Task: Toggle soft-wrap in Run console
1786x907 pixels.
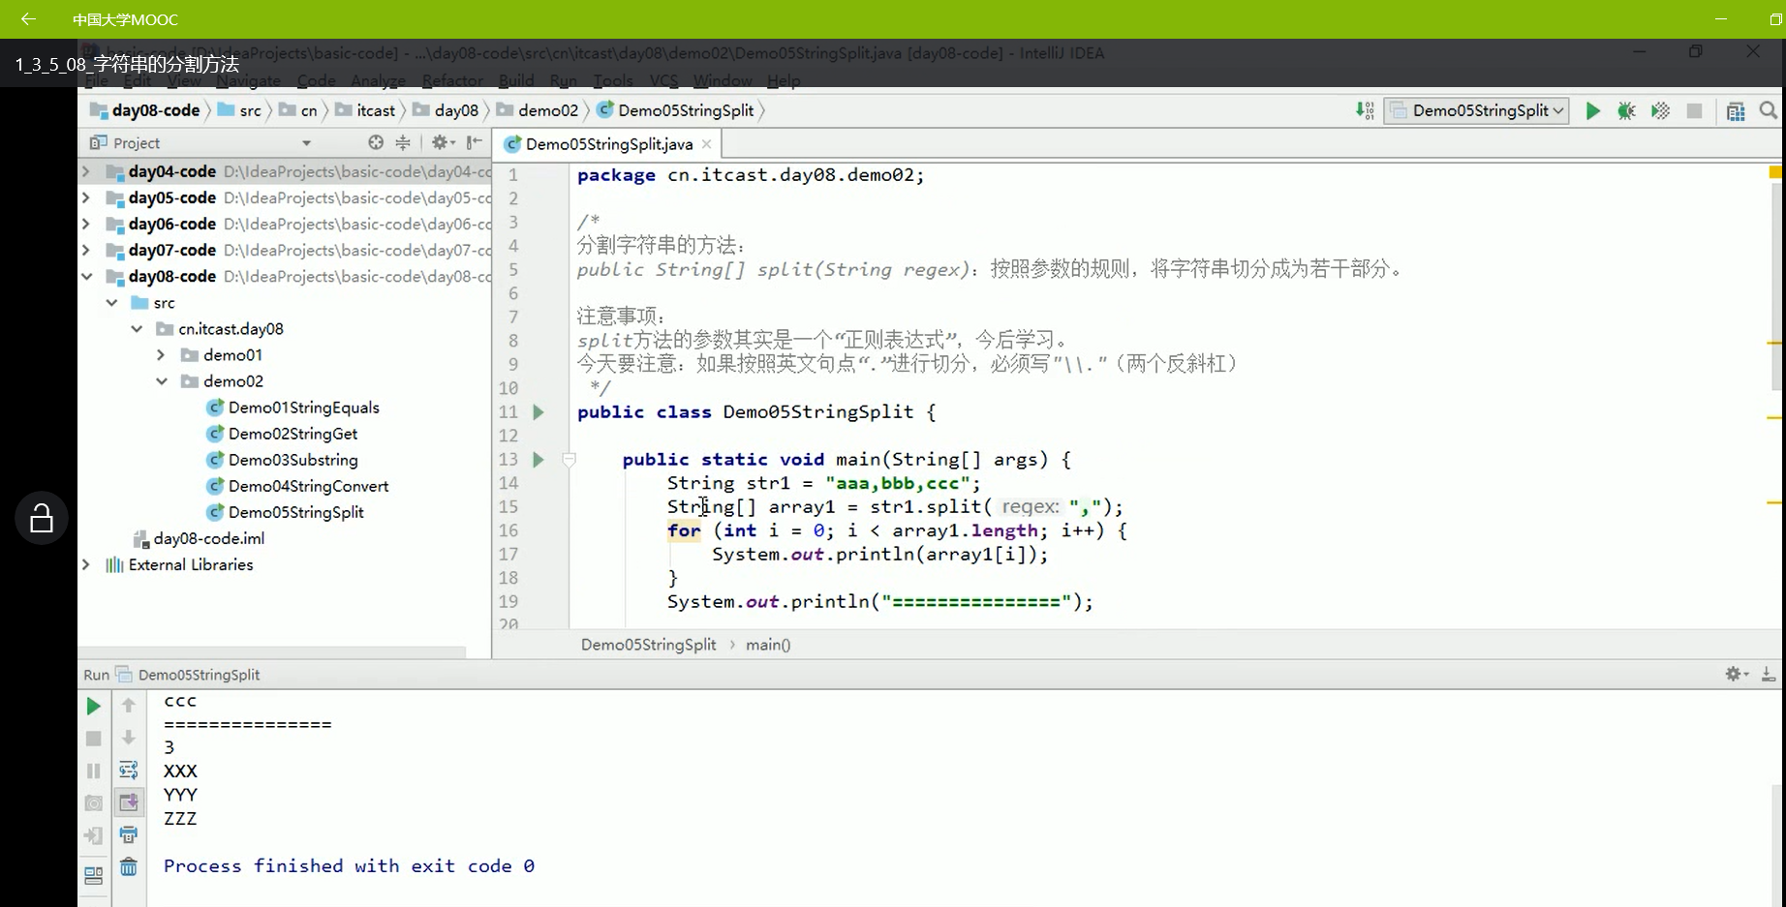Action: click(x=128, y=770)
